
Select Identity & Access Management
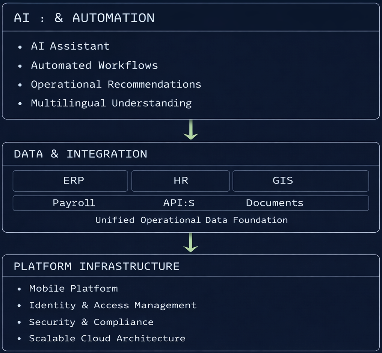point(113,305)
